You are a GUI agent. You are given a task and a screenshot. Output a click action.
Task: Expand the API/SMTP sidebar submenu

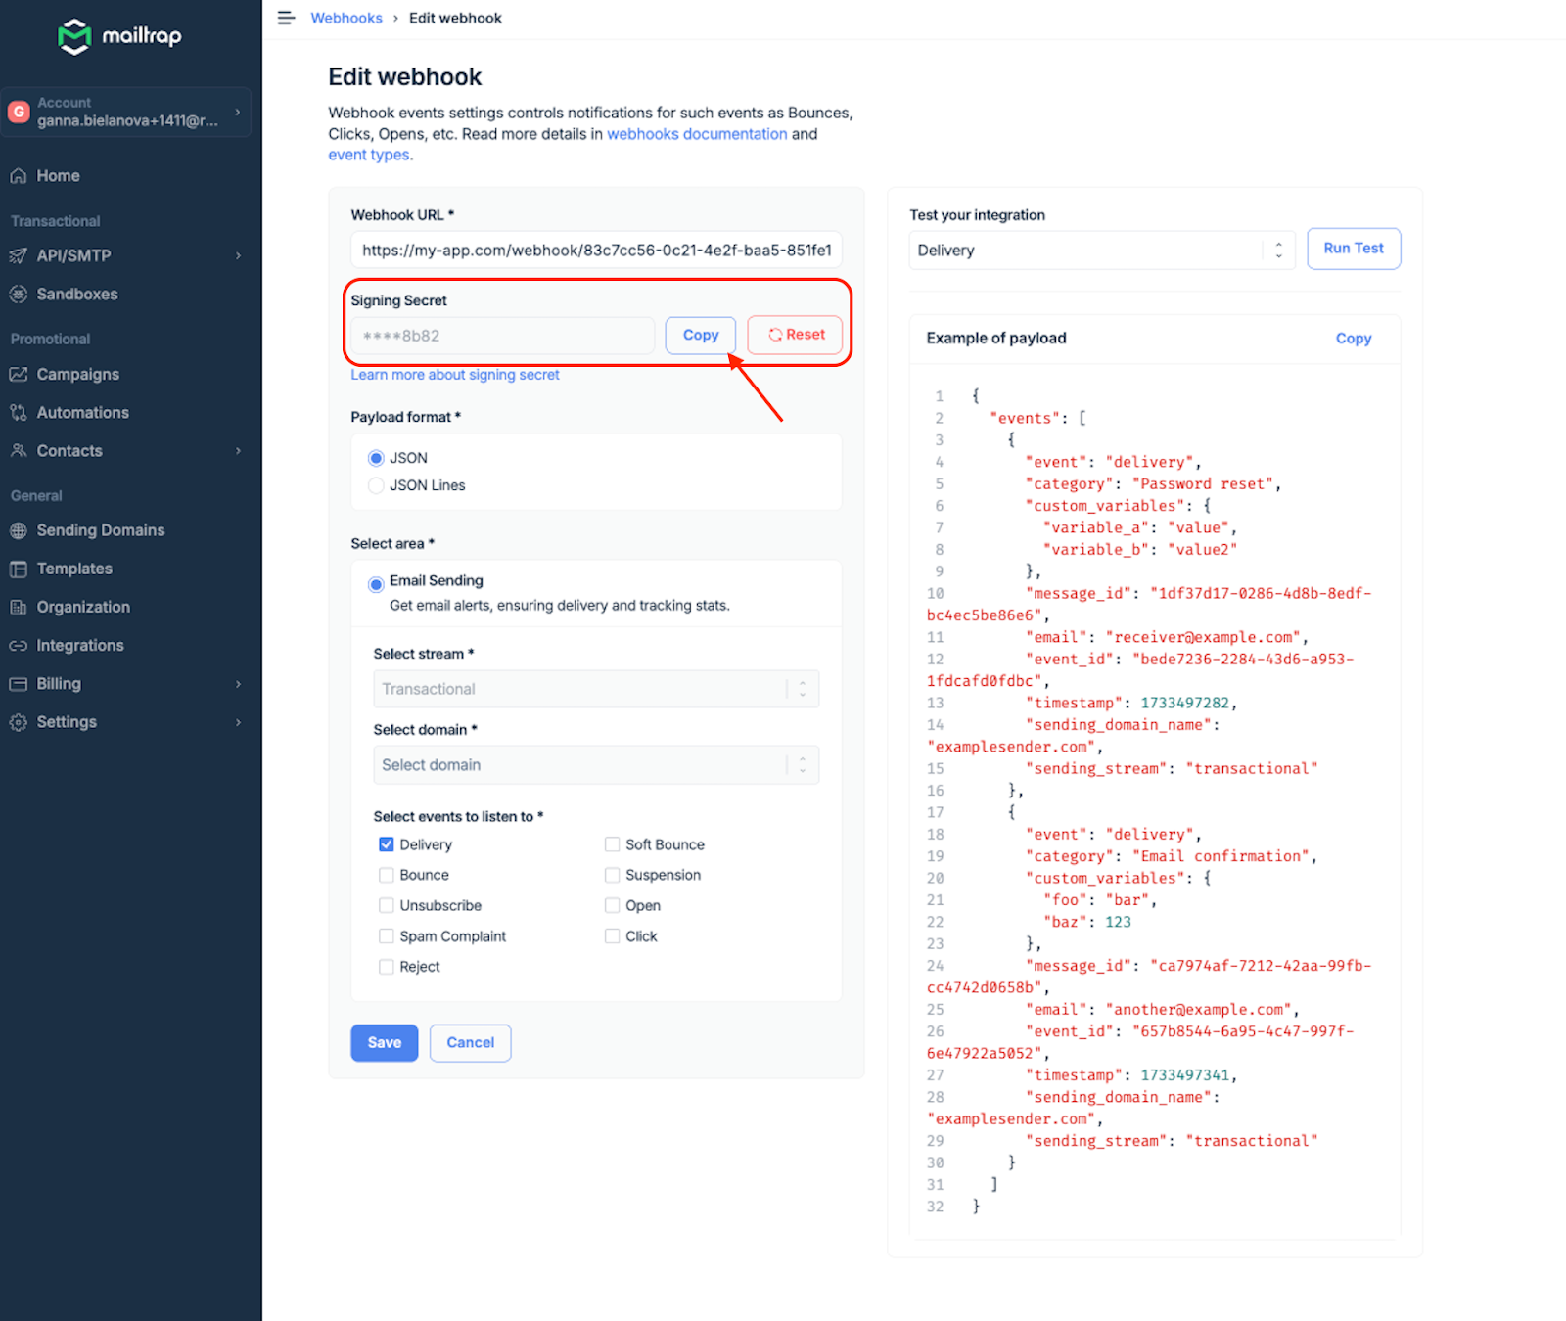[238, 255]
